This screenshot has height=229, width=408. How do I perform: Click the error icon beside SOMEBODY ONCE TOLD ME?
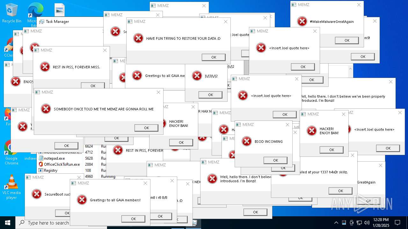(x=46, y=109)
